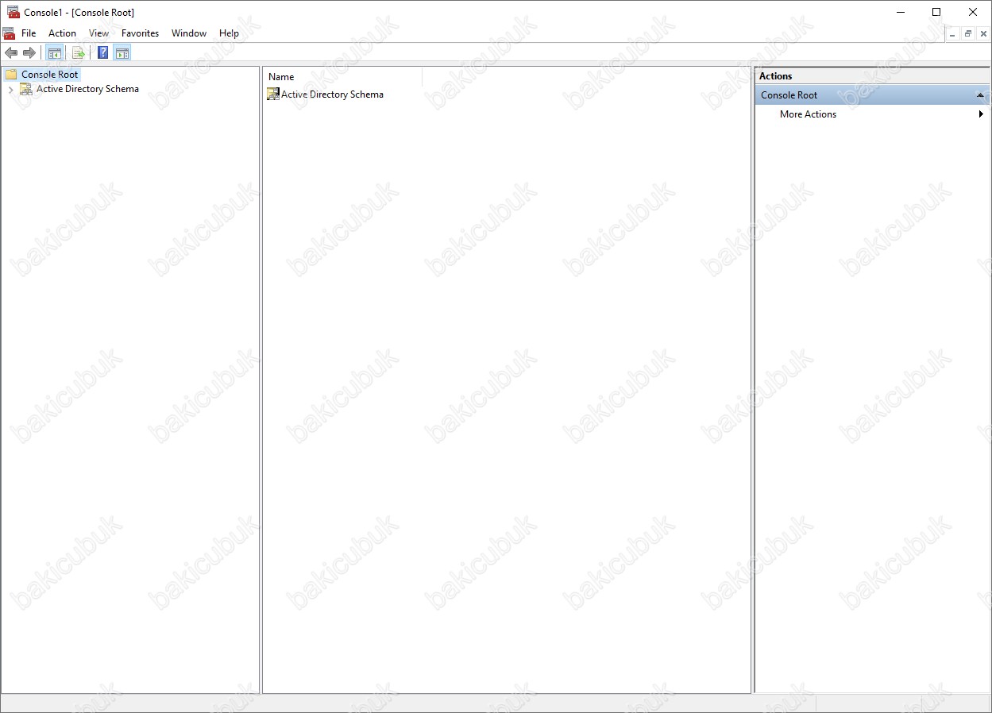
Task: Click the Console Root heading in Actions
Action: [x=789, y=95]
